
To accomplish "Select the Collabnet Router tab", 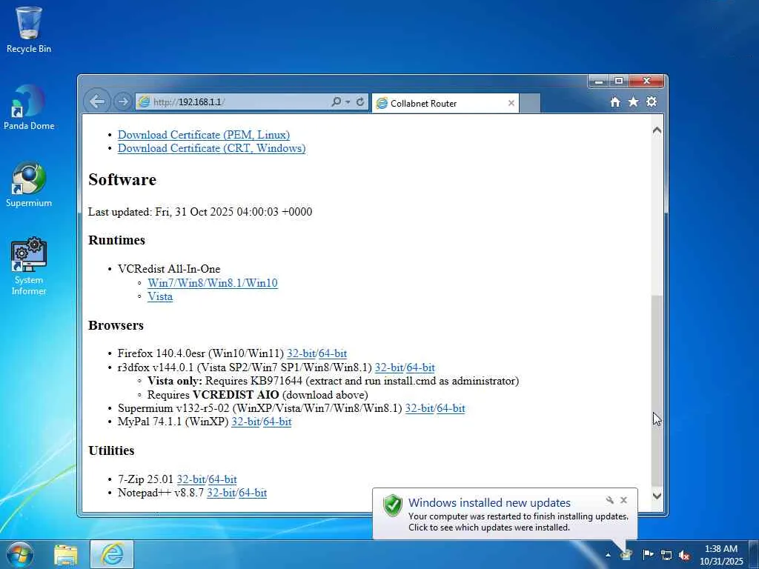I will click(x=445, y=103).
